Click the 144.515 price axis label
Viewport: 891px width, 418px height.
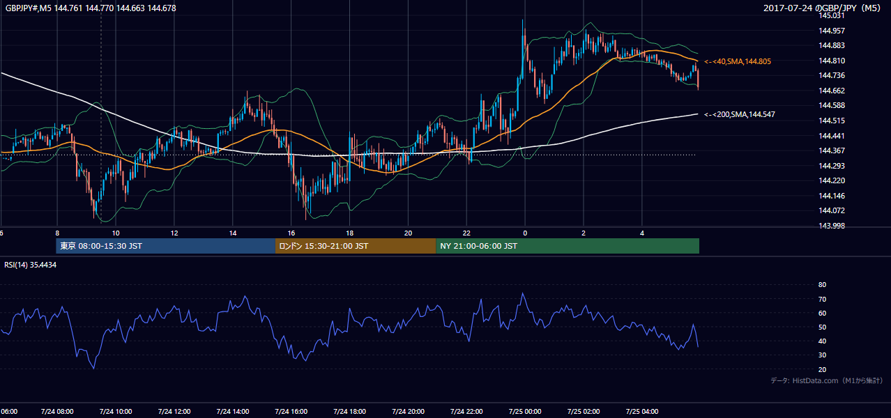(x=832, y=121)
